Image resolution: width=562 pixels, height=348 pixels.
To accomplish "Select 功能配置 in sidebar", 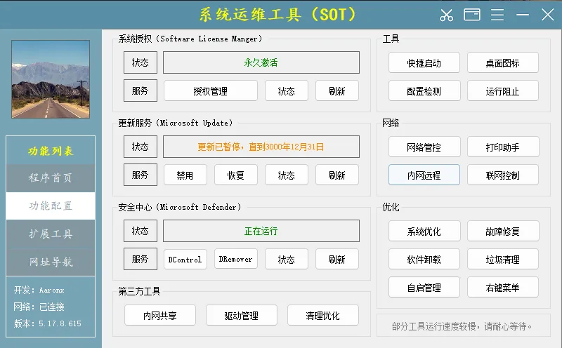I will coord(51,206).
